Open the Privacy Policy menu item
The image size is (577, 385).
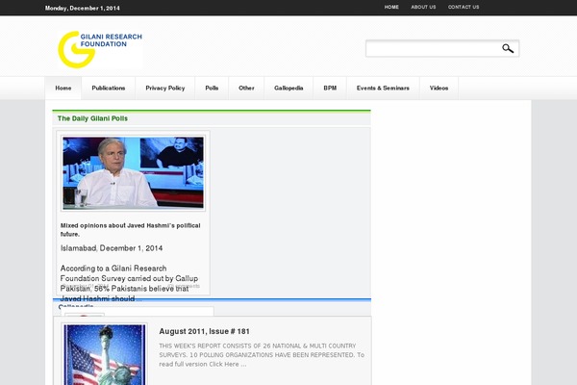point(165,88)
